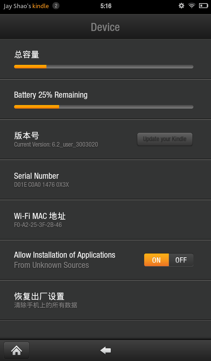Tap Allow Installation of Applications label
The height and width of the screenshot is (361, 211).
64,255
